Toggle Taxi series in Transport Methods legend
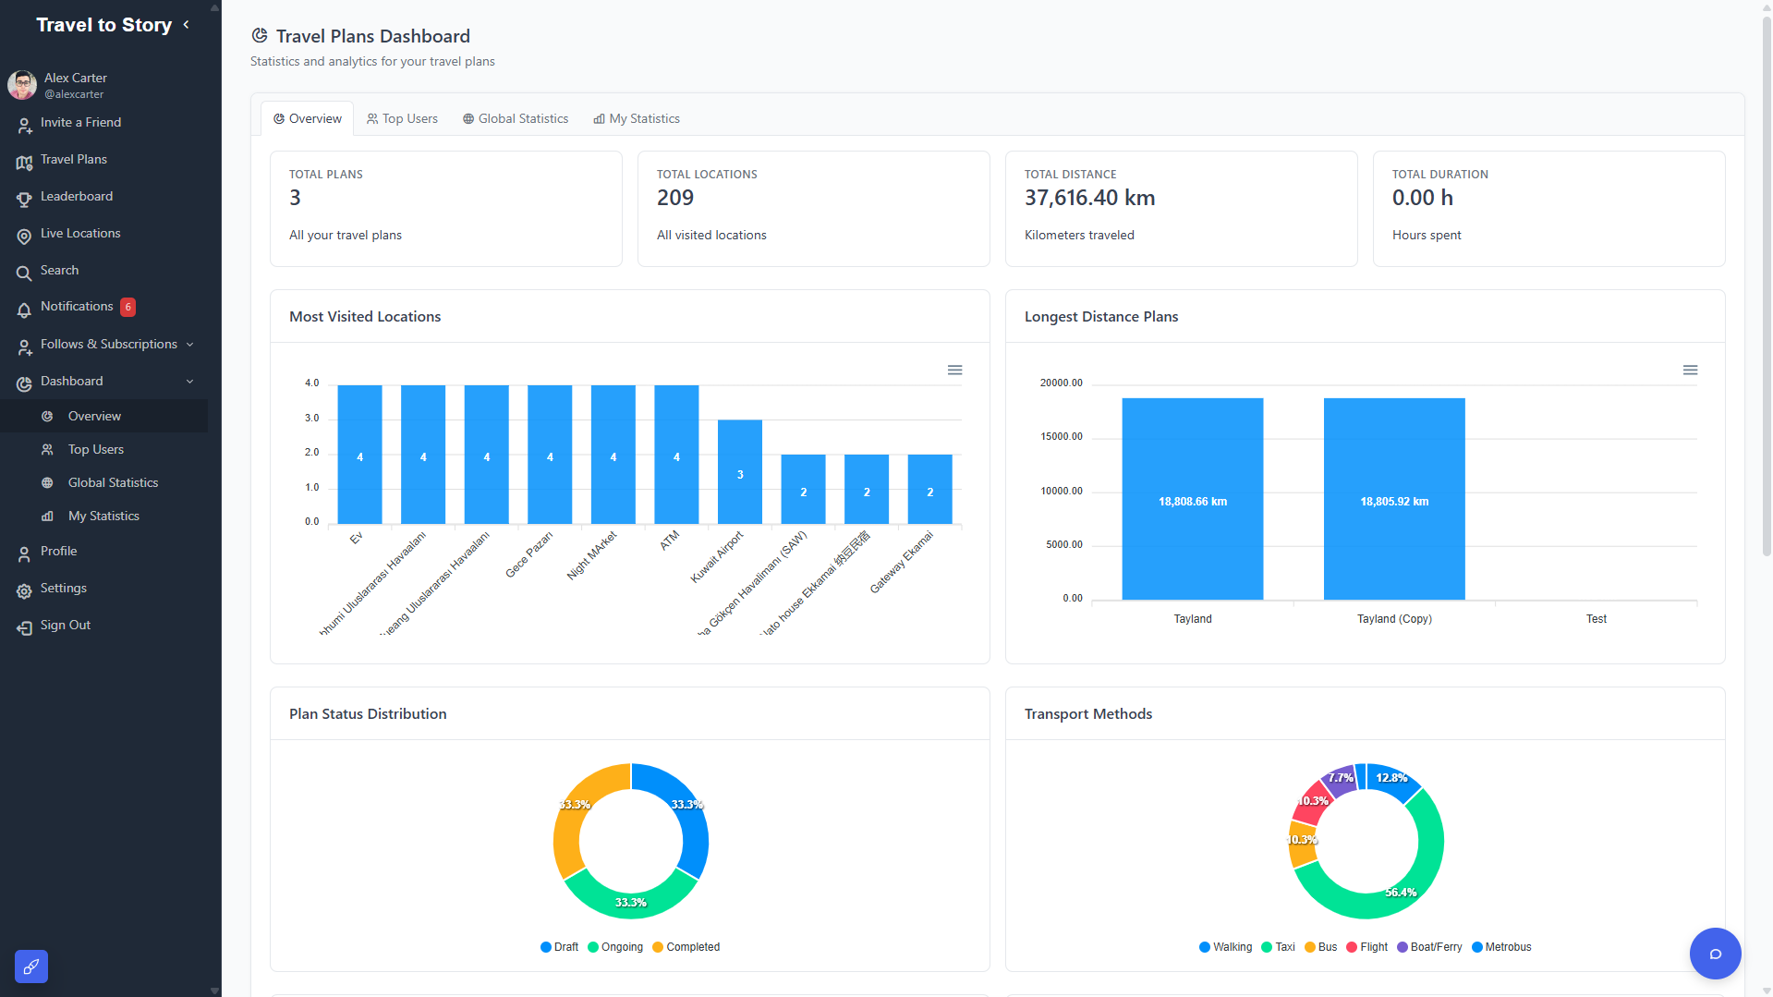The width and height of the screenshot is (1773, 997). click(1278, 947)
